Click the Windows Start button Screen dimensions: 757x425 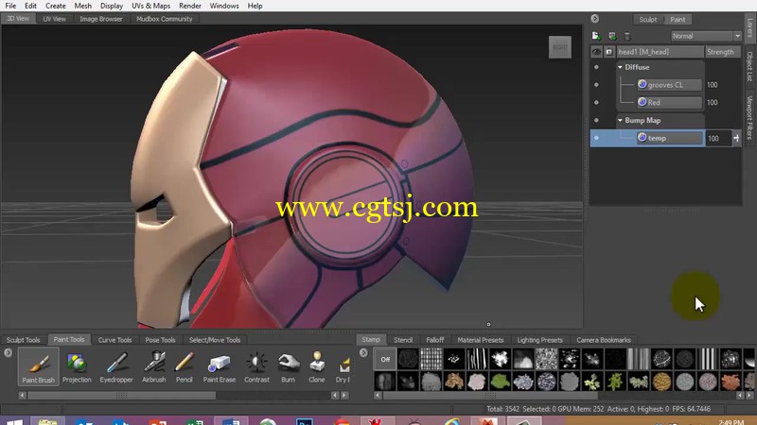tap(14, 422)
